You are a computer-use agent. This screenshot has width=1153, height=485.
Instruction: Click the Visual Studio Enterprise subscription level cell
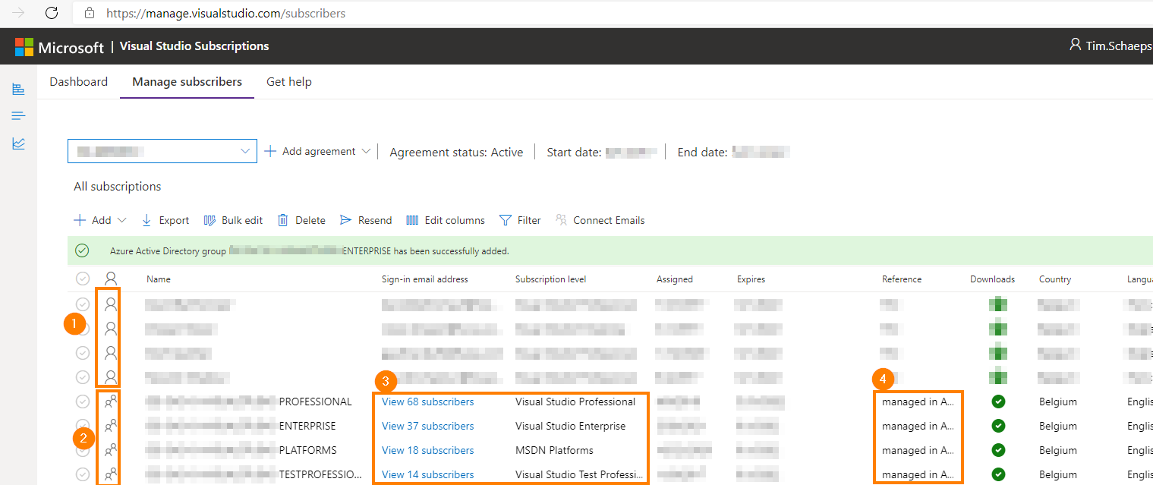(571, 426)
